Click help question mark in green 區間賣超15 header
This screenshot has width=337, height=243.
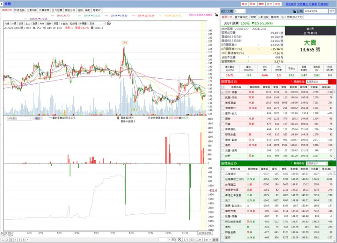(x=291, y=163)
